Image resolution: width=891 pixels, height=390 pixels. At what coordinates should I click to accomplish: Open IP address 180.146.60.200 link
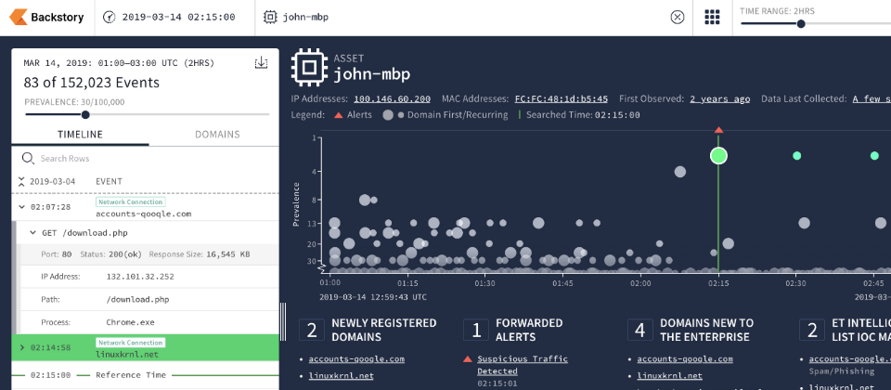point(392,99)
